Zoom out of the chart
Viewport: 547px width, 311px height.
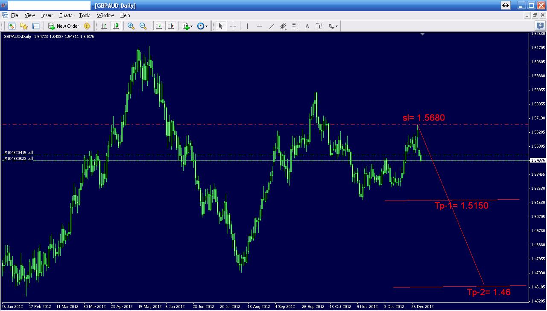(143, 26)
